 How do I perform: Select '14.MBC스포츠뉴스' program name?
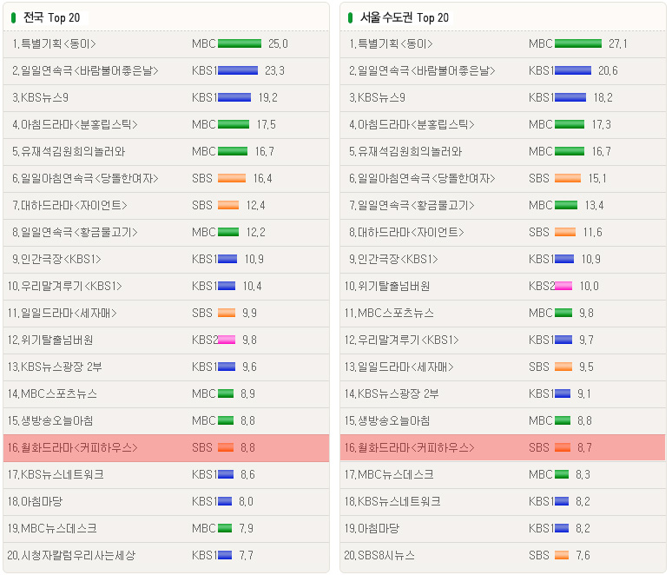[x=52, y=394]
